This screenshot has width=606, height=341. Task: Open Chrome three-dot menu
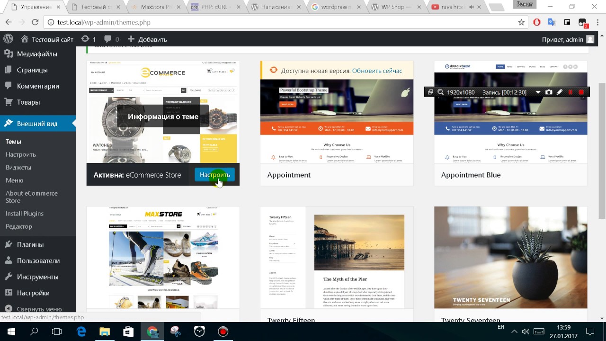point(597,22)
